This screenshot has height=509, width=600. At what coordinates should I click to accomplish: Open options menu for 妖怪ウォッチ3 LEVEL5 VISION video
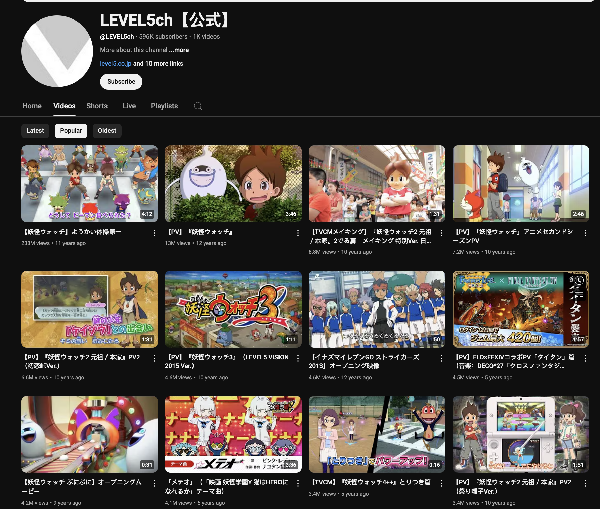(x=298, y=358)
